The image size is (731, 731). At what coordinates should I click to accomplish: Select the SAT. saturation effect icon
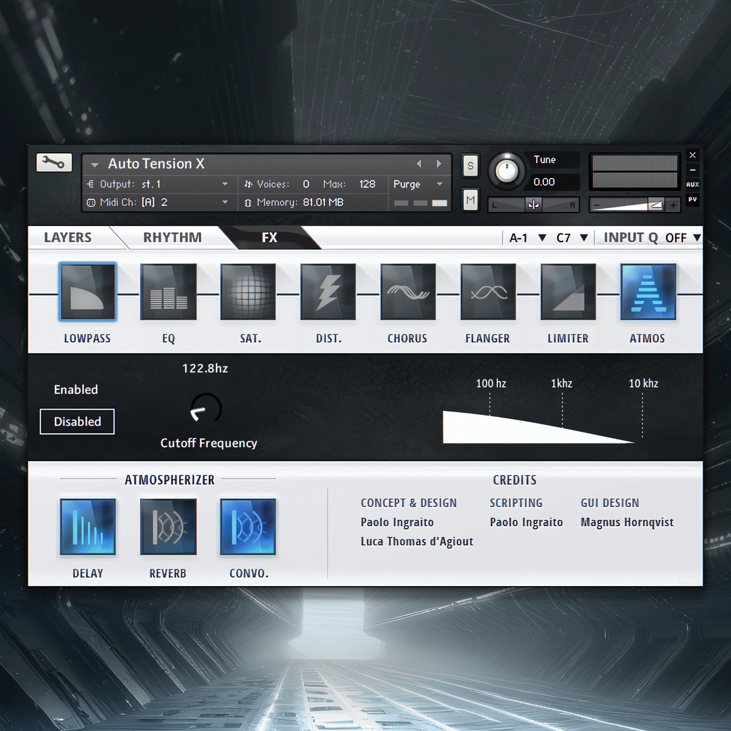pyautogui.click(x=248, y=292)
